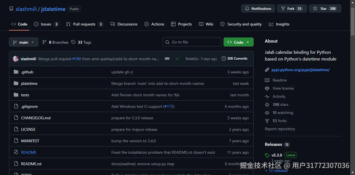Open the Pull requests tab
355x175 pixels.
click(x=85, y=24)
